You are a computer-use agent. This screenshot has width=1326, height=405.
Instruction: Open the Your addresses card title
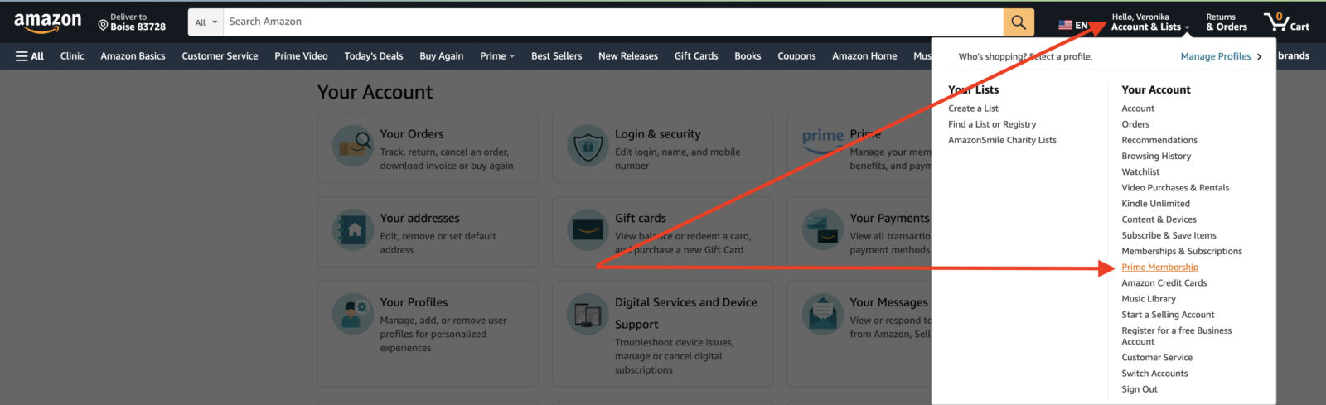click(419, 219)
